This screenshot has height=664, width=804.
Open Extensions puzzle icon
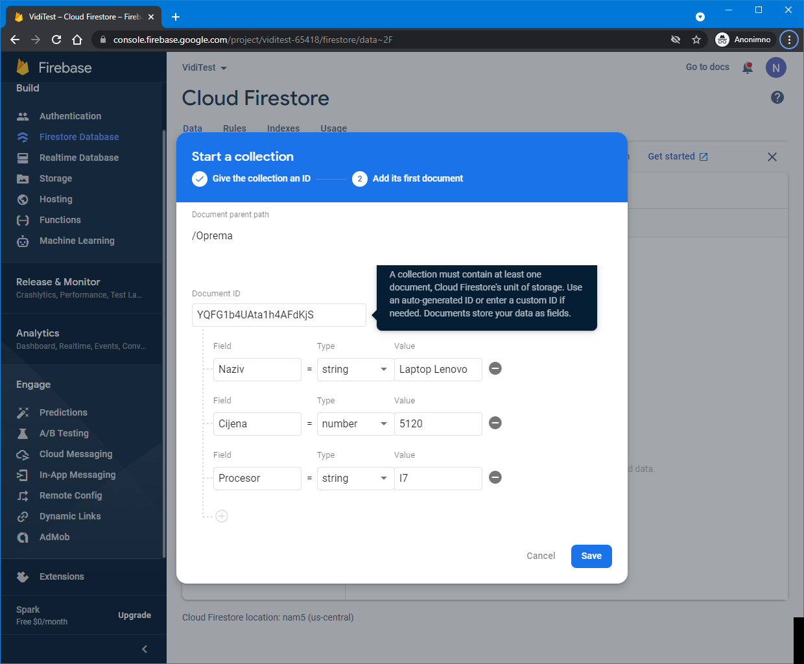[x=23, y=576]
